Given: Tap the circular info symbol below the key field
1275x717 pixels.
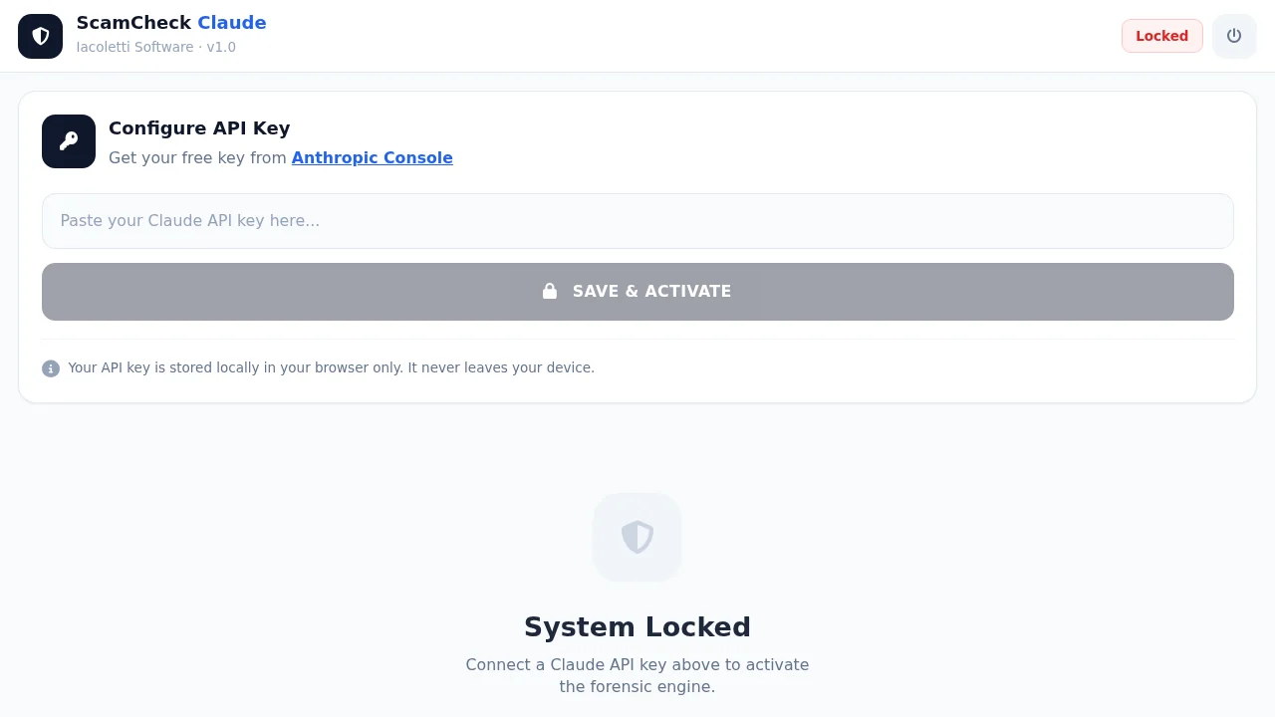Looking at the screenshot, I should [51, 368].
